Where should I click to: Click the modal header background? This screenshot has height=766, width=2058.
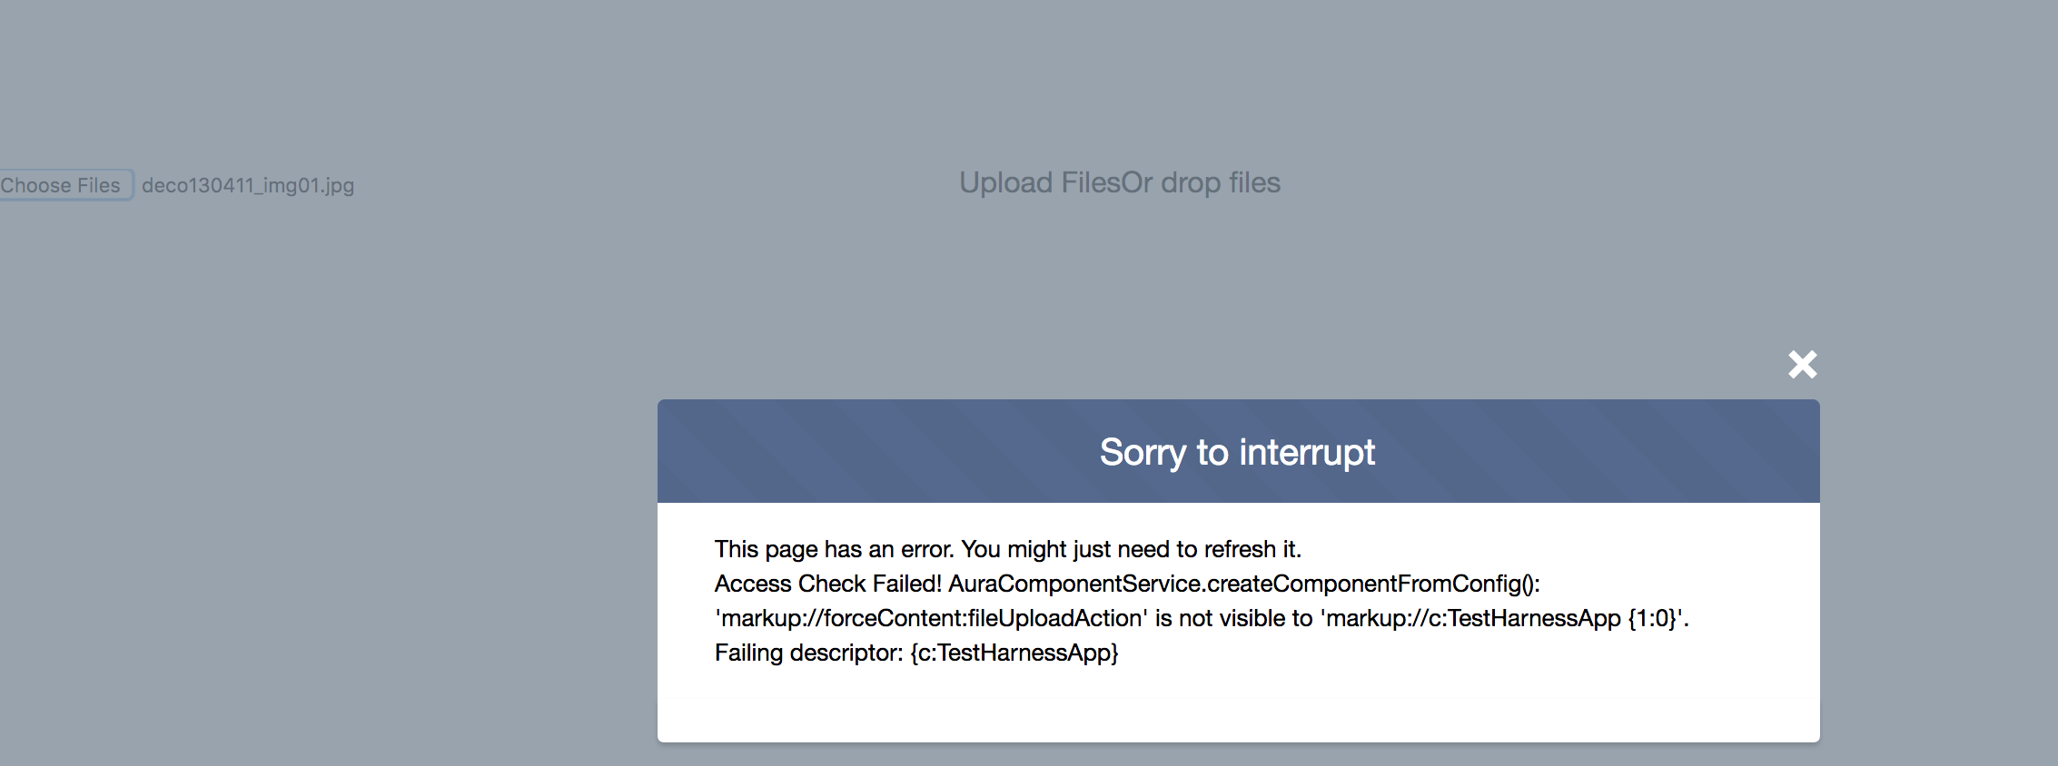(x=817, y=451)
